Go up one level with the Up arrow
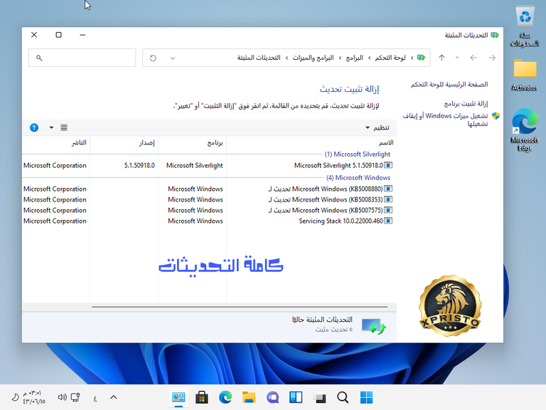Image resolution: width=546 pixels, height=410 pixels. pos(441,58)
